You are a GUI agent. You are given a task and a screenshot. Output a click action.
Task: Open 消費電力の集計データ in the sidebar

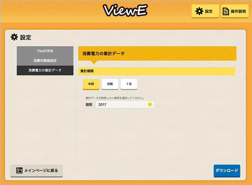45,70
